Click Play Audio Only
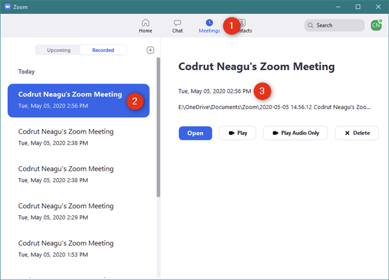The image size is (389, 280). [295, 133]
